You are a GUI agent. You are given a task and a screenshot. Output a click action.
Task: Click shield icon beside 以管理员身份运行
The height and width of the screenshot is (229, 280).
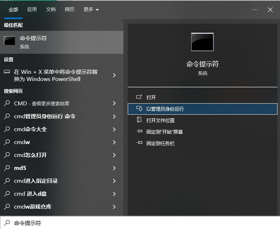click(139, 109)
